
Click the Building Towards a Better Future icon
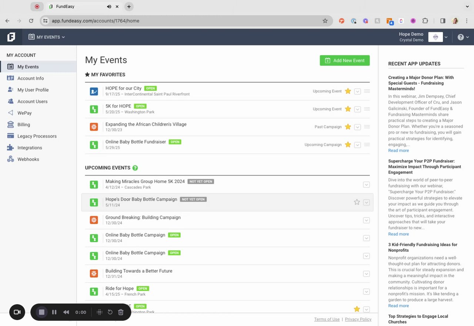94,274
